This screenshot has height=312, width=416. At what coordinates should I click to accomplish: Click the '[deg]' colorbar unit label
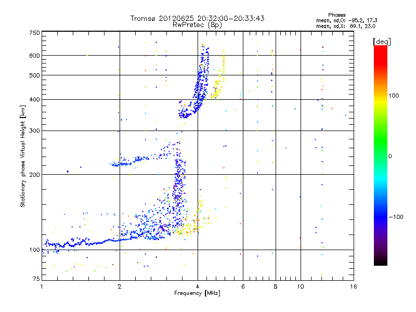tap(382, 42)
